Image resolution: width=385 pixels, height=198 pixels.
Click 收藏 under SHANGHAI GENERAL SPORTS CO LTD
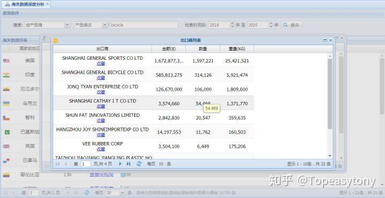(101, 64)
